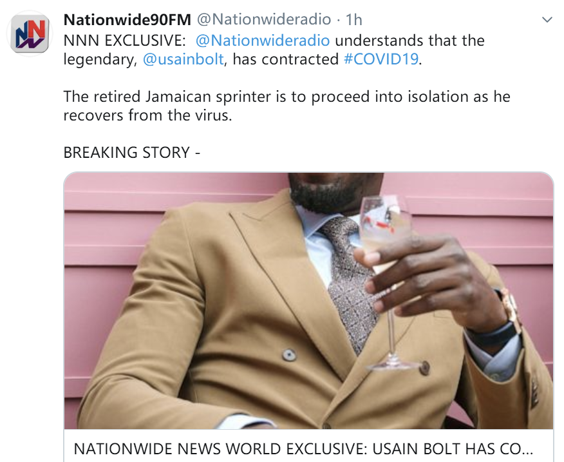Click the blue @Nationwideradio mention in tweet
Image resolution: width=564 pixels, height=462 pixels.
(262, 40)
